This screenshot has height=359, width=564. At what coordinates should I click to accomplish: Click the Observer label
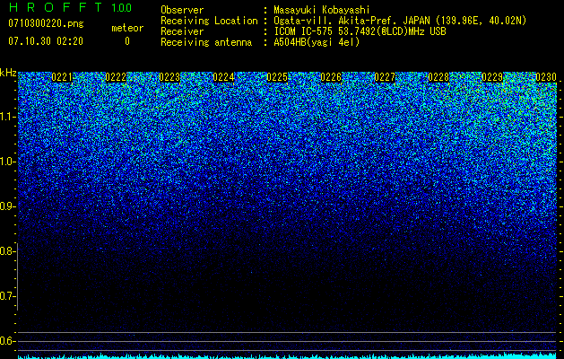(x=182, y=10)
